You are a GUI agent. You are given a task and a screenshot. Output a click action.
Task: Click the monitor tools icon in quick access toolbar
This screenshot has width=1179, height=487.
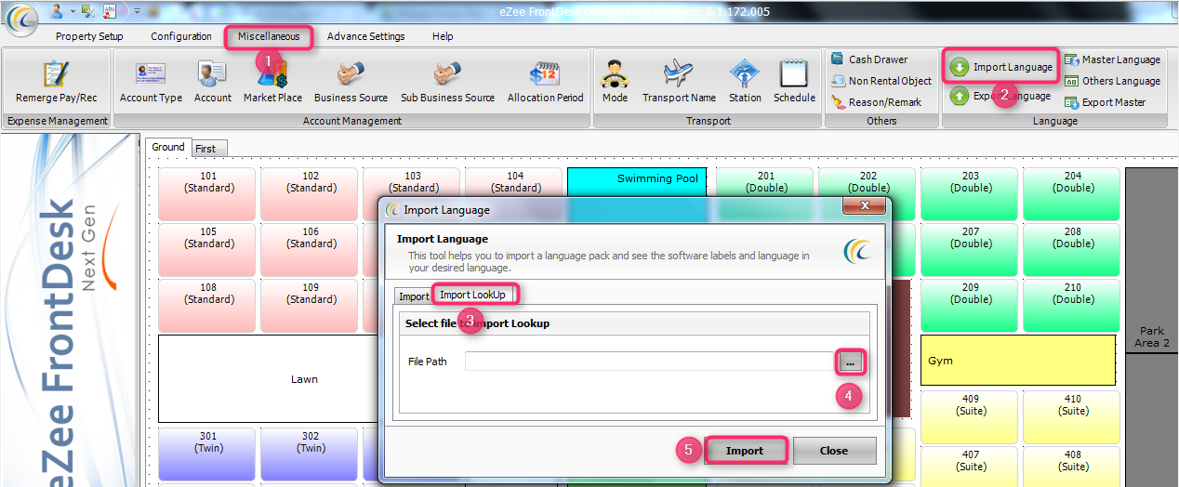(x=87, y=11)
